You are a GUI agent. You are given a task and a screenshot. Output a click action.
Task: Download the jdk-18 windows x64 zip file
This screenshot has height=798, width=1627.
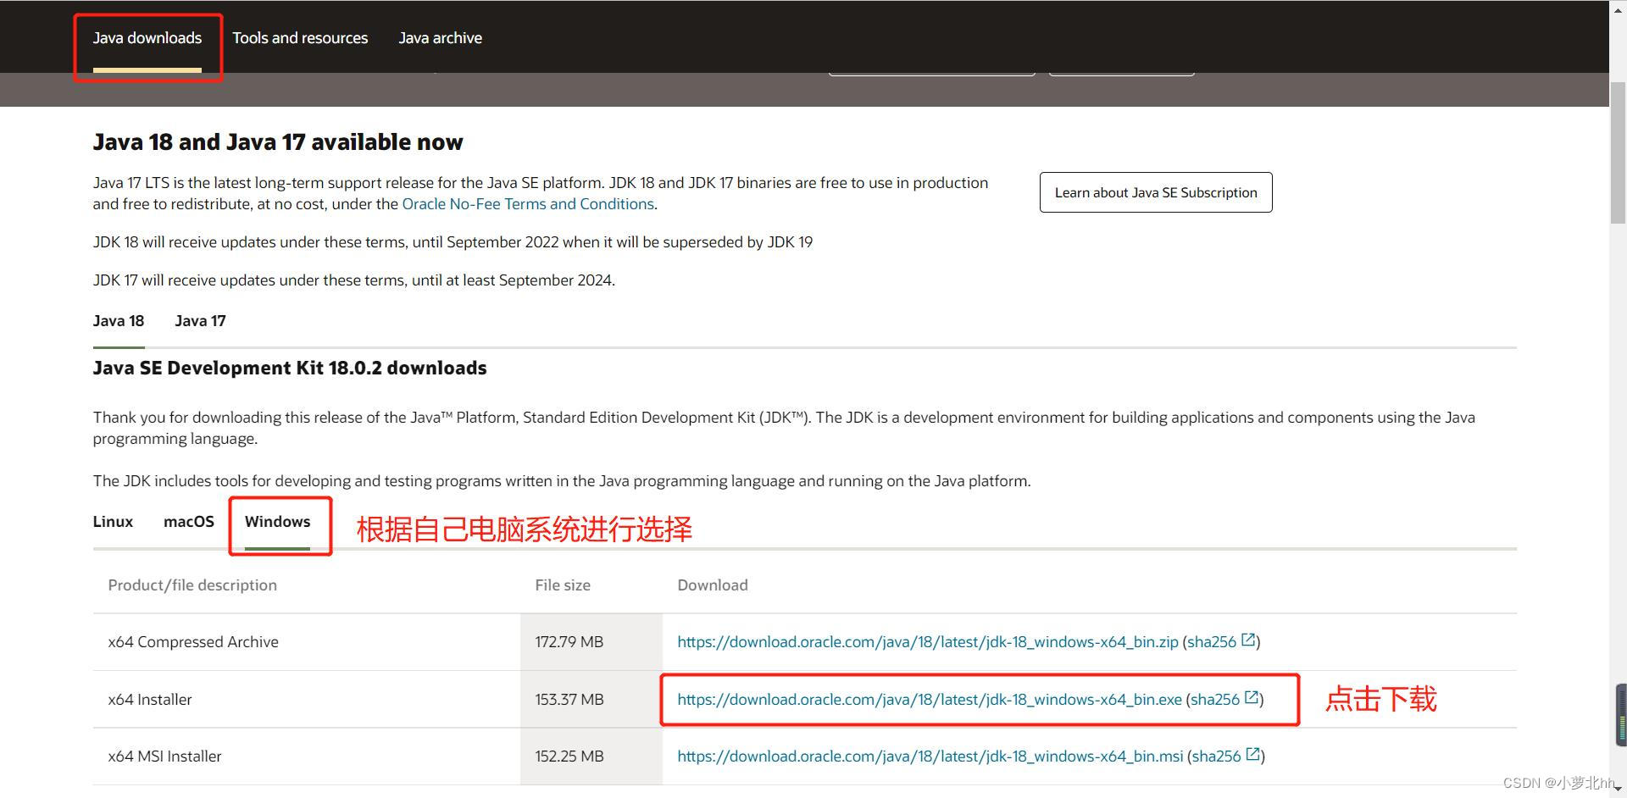coord(928,642)
